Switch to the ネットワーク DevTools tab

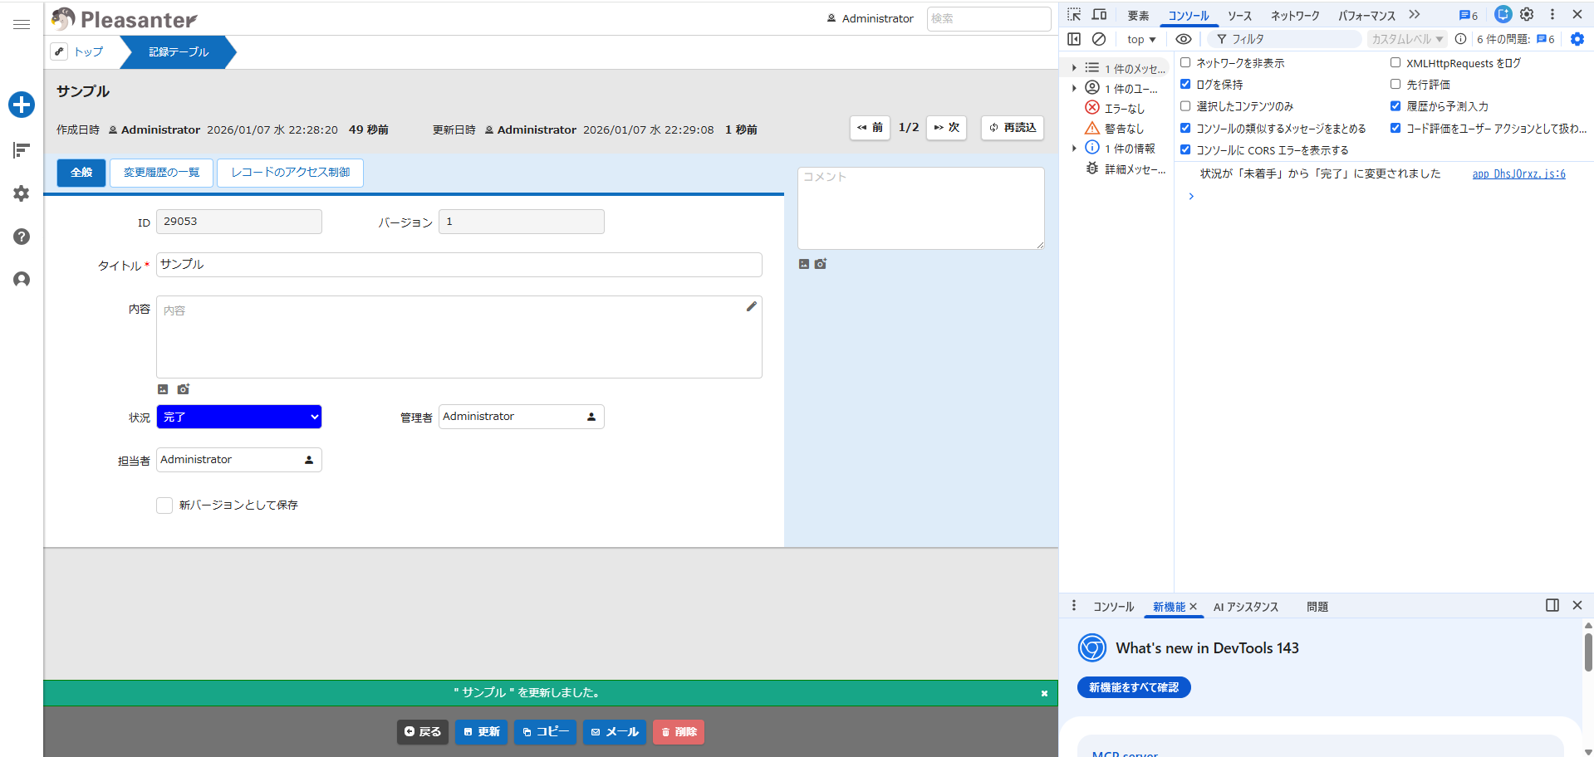[1295, 16]
